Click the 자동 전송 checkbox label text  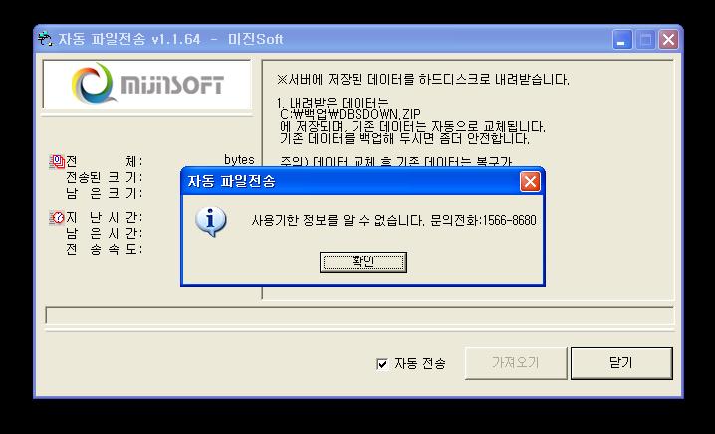click(419, 363)
